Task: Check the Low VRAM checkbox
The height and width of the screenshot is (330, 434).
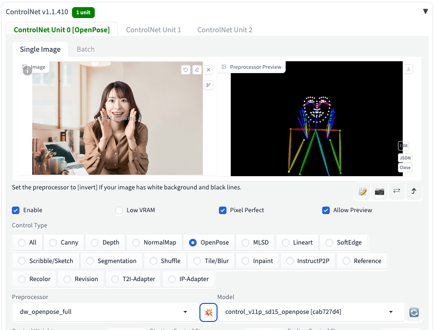Action: click(x=119, y=210)
